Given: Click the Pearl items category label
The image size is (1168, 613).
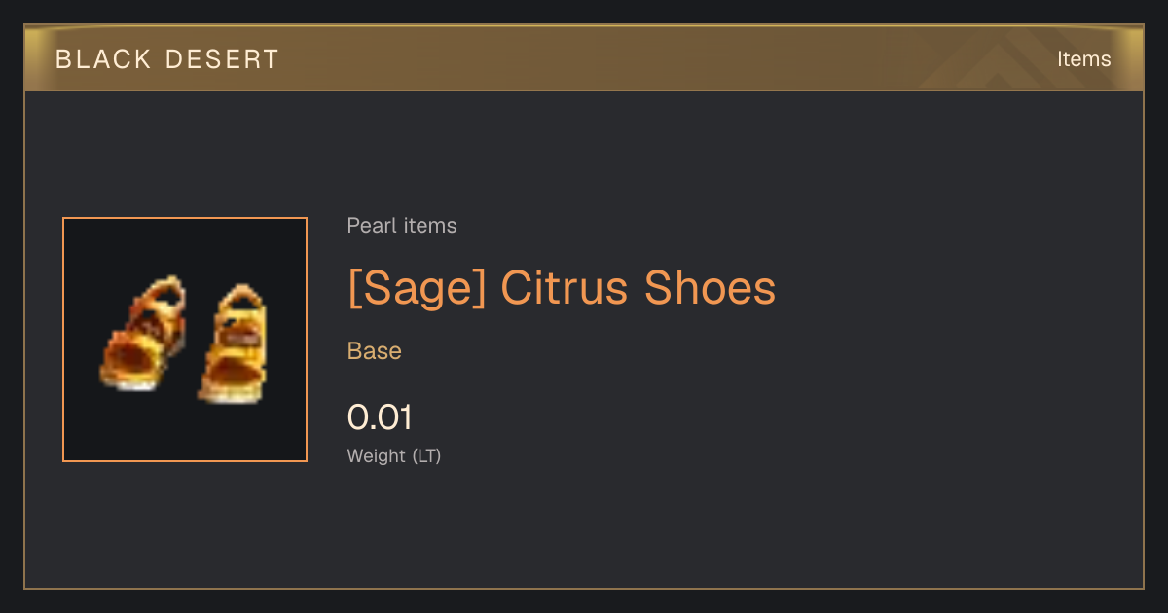Looking at the screenshot, I should (x=402, y=226).
